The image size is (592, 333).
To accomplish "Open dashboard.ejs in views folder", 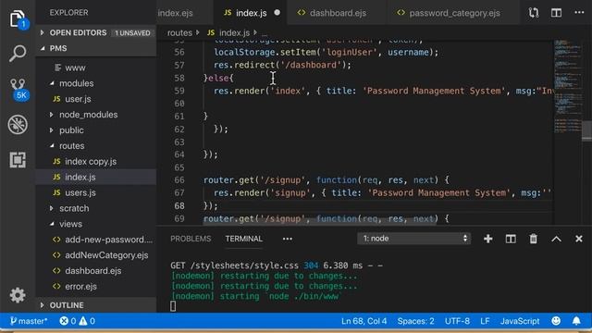I will (96, 271).
